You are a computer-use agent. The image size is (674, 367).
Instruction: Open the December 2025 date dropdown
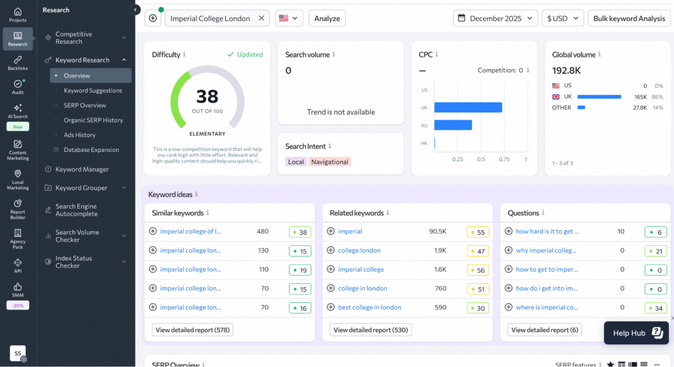coord(495,19)
